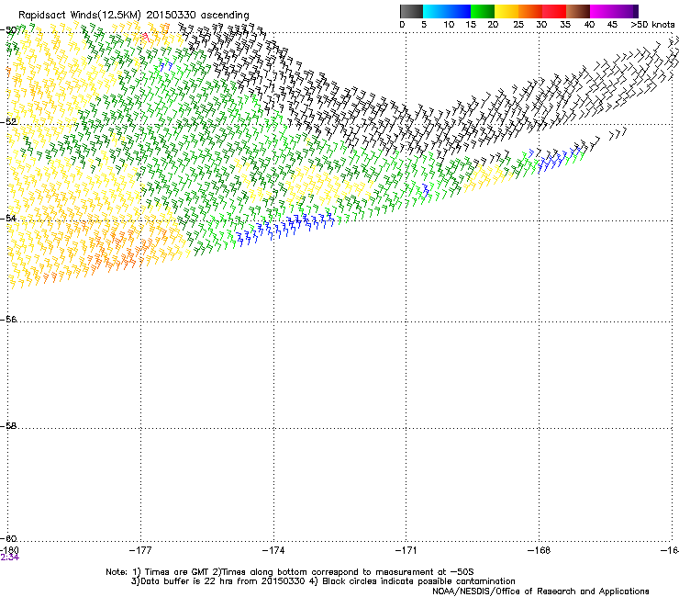Click the yellow 20-25 knots legend band
This screenshot has height=597, width=679.
click(x=506, y=11)
